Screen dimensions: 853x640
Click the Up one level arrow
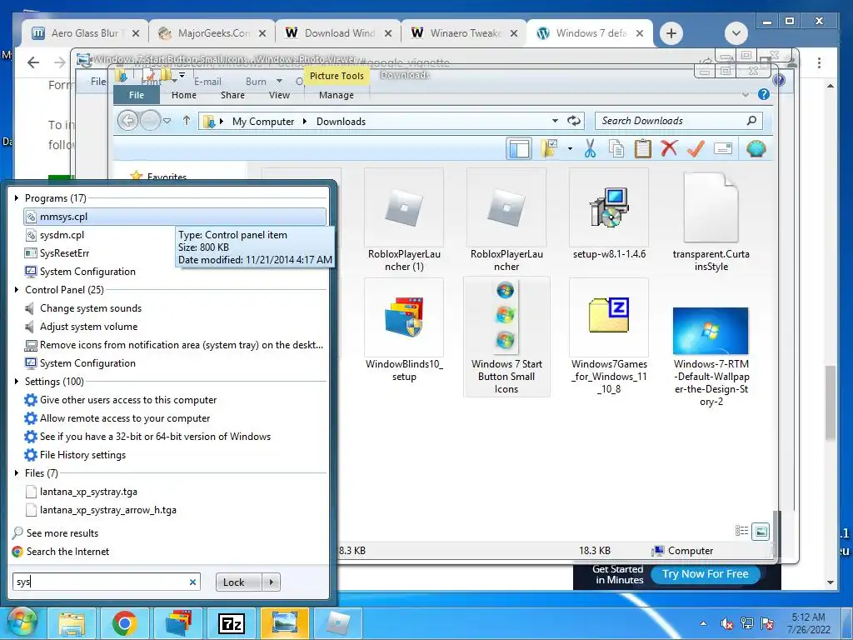point(187,120)
